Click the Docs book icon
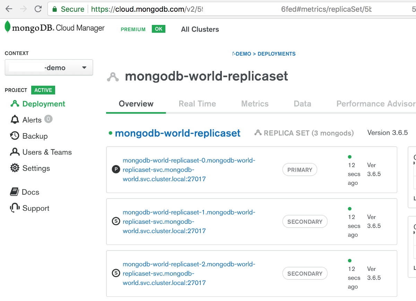The height and width of the screenshot is (301, 416). [14, 192]
